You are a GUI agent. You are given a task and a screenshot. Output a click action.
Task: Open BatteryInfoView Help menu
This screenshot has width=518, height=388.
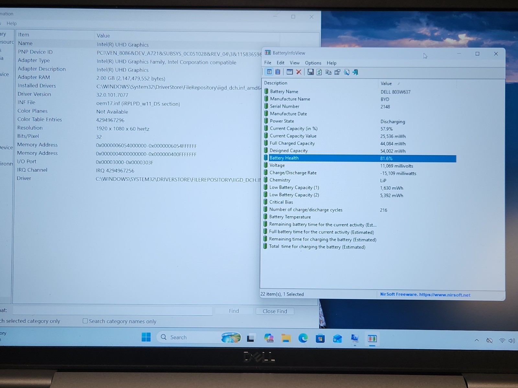tap(332, 63)
